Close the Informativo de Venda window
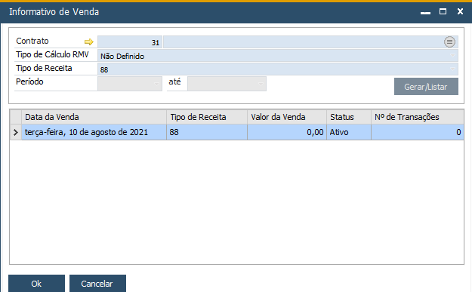Viewport: 472px width, 292px height. [x=460, y=11]
